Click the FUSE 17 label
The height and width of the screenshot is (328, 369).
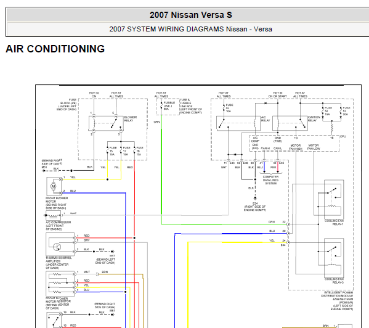[126, 151]
